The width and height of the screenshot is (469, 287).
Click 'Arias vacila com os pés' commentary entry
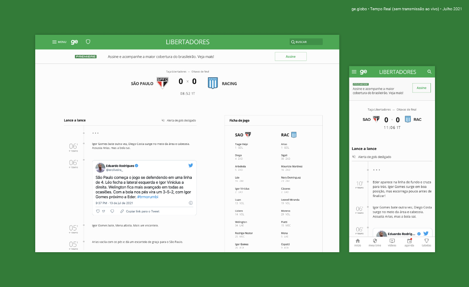coord(137,242)
